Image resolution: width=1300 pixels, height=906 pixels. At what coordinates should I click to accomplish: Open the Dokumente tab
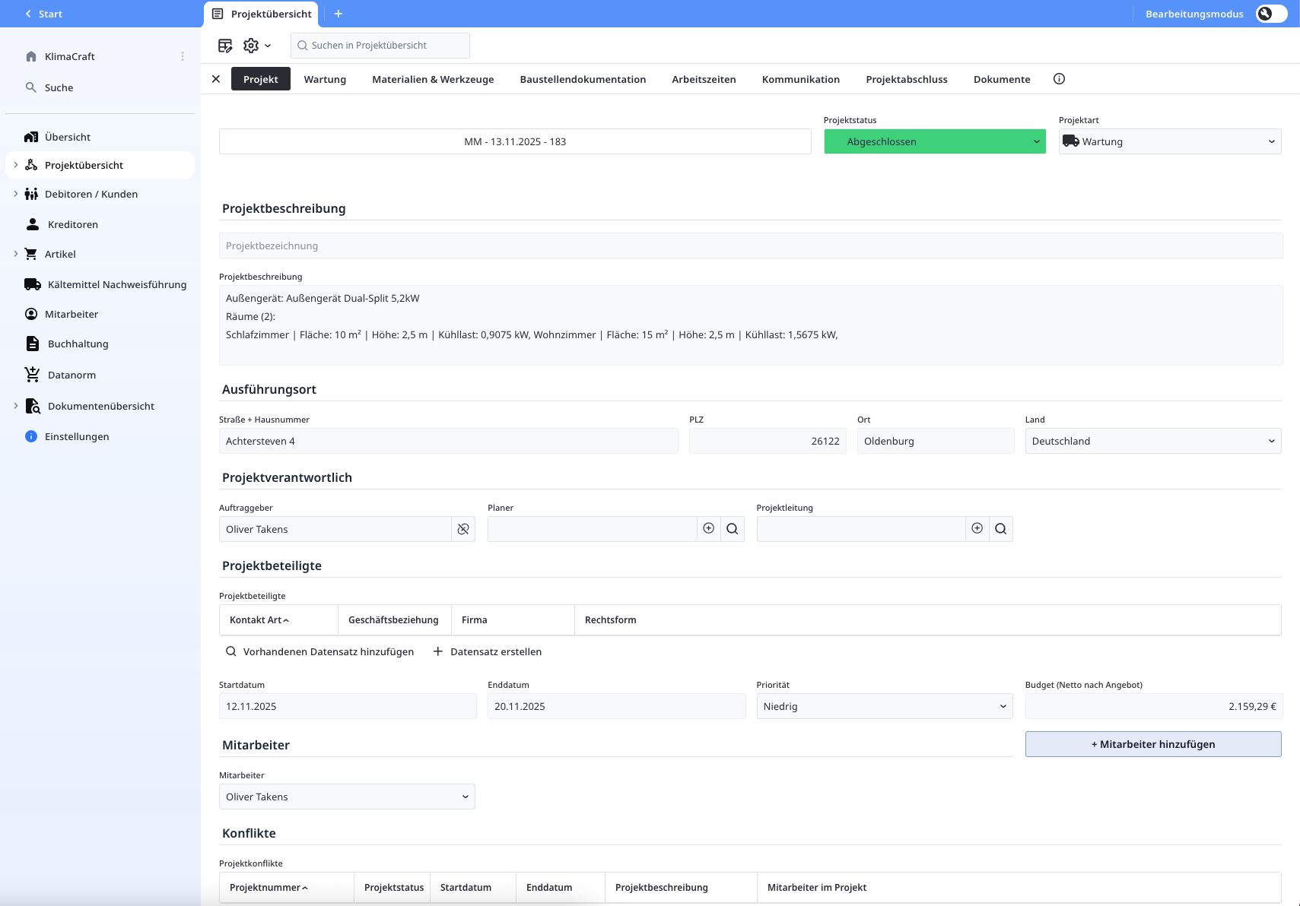[1002, 78]
